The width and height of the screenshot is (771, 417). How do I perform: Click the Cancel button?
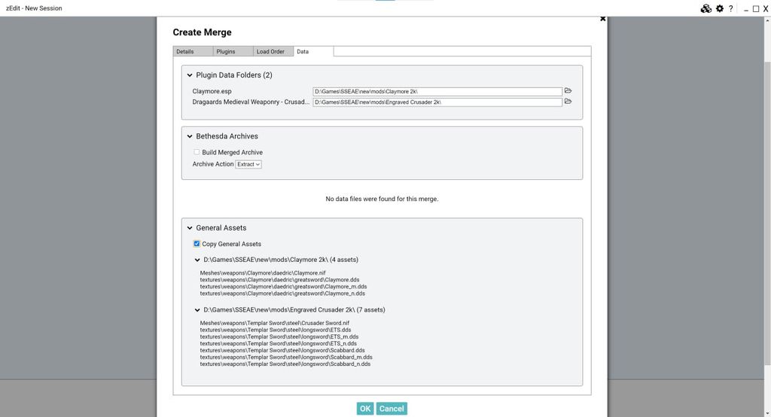tap(392, 409)
